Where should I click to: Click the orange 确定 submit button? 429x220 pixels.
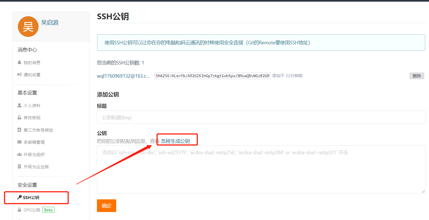(x=107, y=206)
